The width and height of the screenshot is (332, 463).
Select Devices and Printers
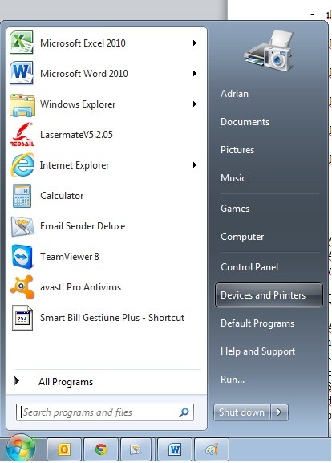(x=269, y=295)
